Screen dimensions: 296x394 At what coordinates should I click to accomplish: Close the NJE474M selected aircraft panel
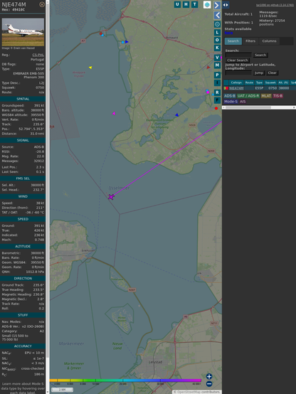[42, 4]
